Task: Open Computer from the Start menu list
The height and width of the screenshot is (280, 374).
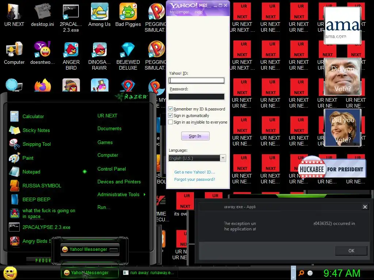Action: (x=108, y=155)
